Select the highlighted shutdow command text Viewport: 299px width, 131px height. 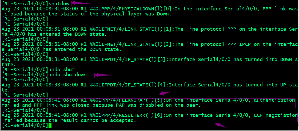59,3
